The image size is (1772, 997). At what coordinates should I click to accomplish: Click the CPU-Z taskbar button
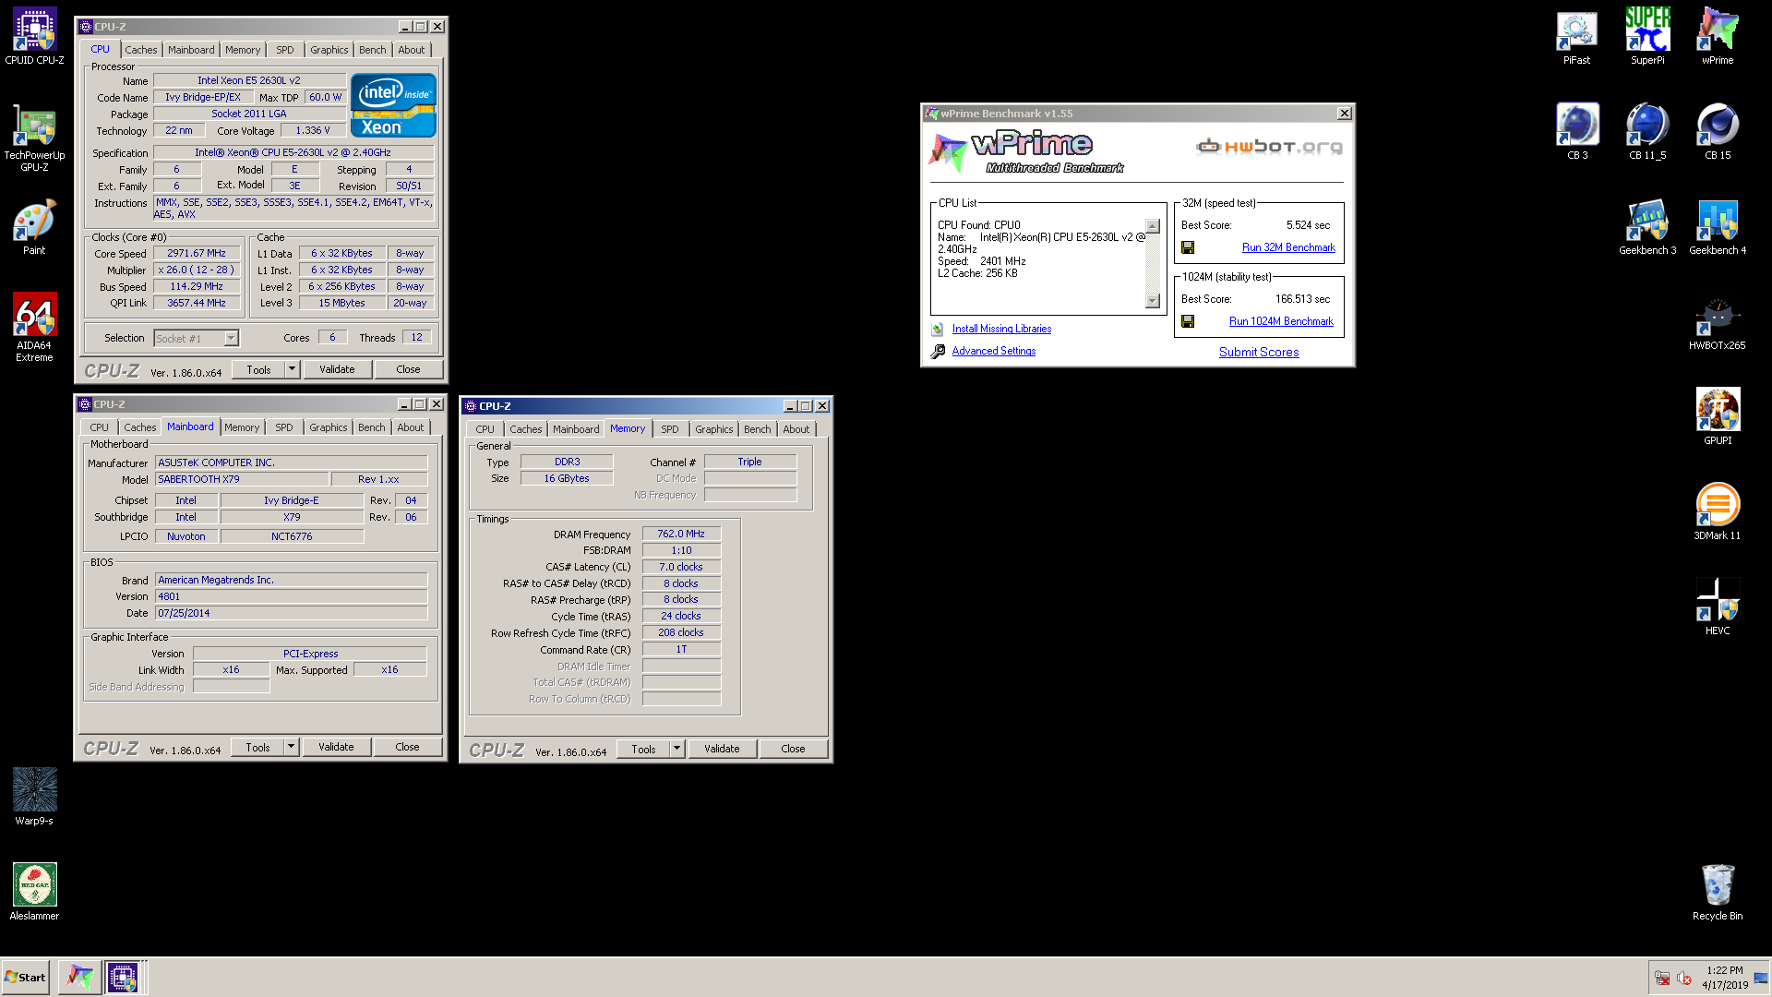click(x=122, y=977)
